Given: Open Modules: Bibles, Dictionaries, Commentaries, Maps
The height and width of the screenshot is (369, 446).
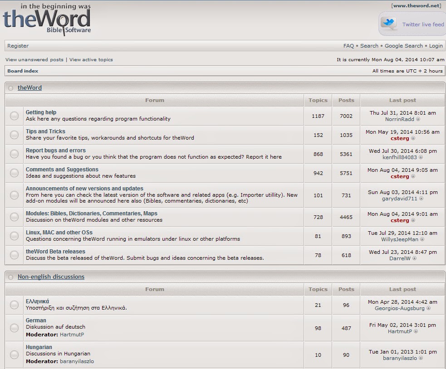Looking at the screenshot, I should tap(92, 214).
